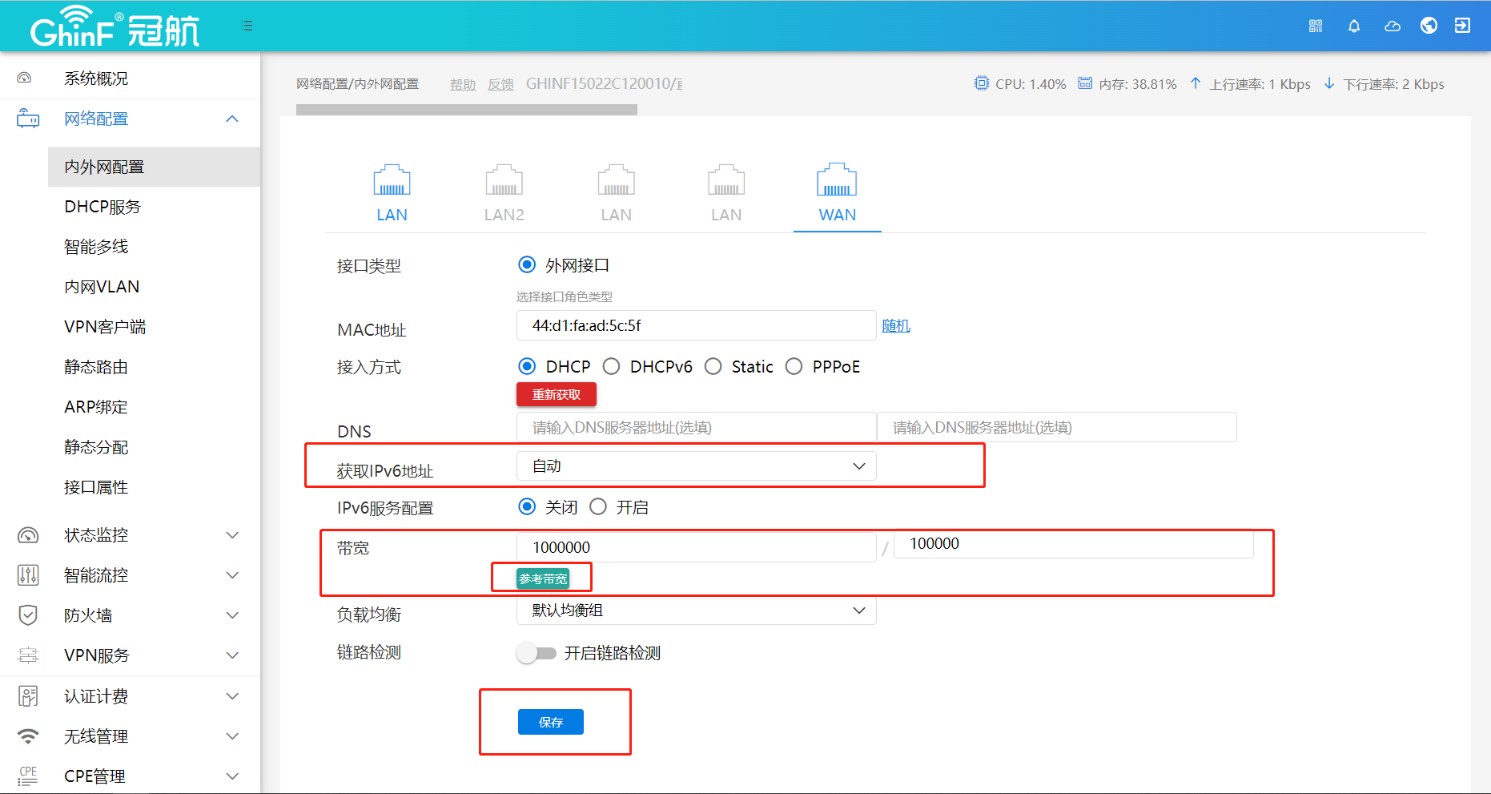The height and width of the screenshot is (794, 1491).
Task: Go to 静态路由 menu item
Action: point(96,367)
